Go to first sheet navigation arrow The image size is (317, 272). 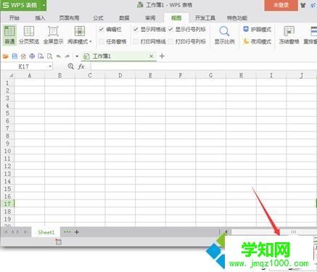tap(7, 232)
